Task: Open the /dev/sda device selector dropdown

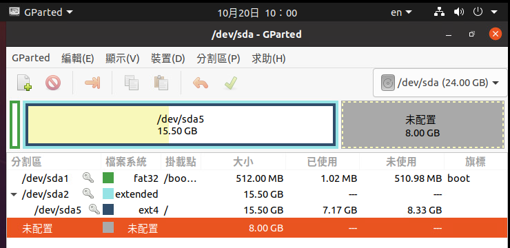Action: 440,83
